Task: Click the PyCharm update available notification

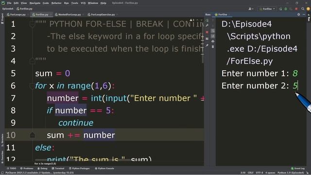Action: point(39,173)
